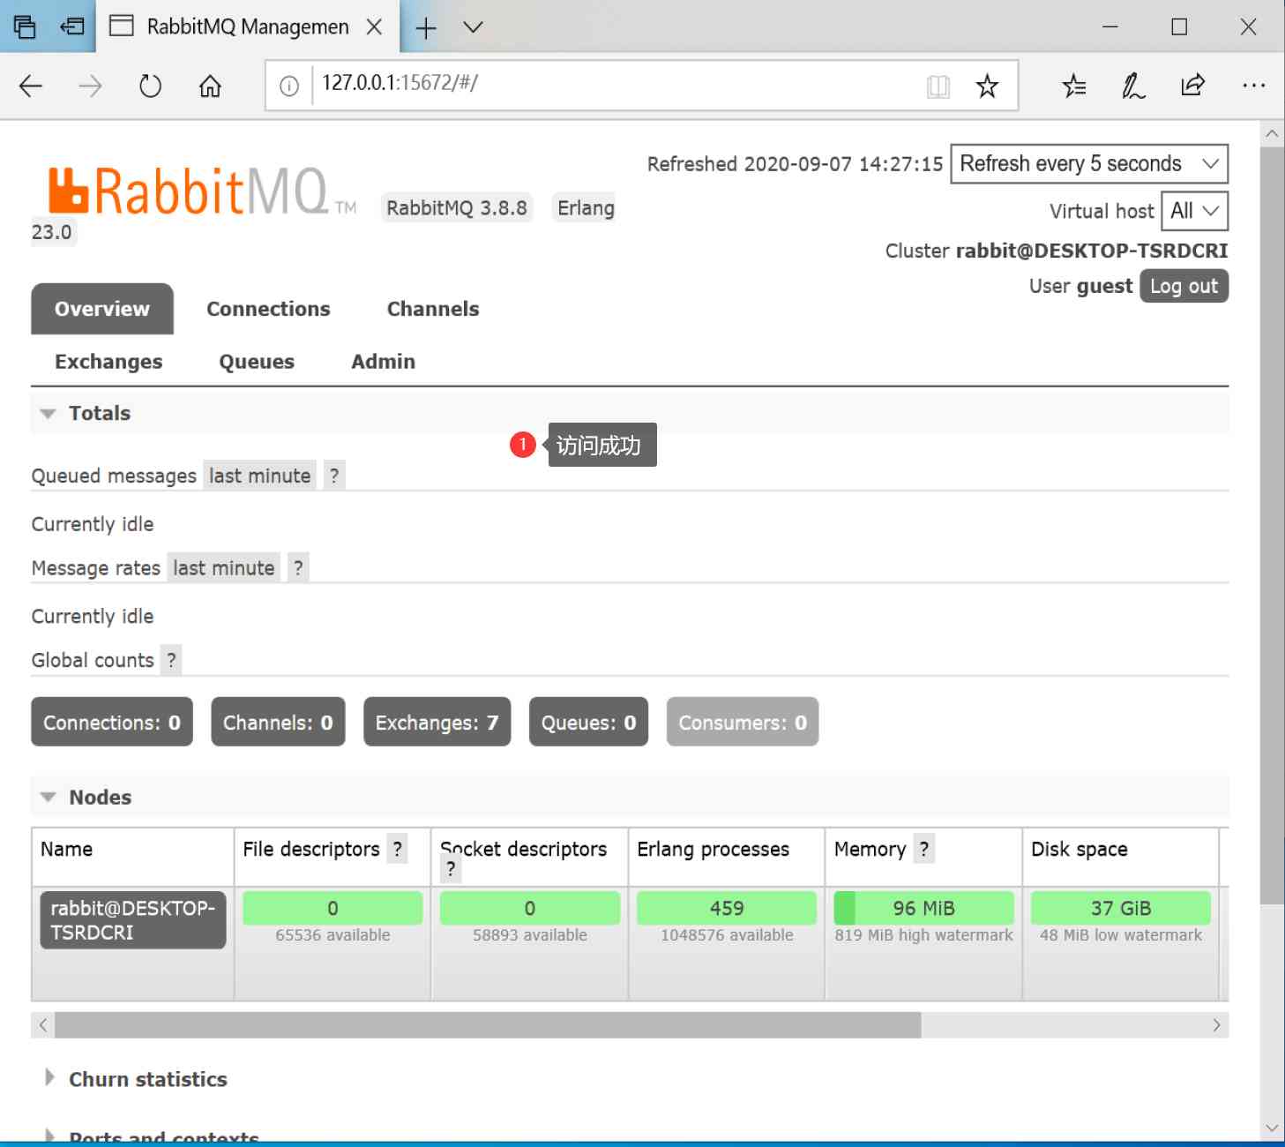The image size is (1285, 1147).
Task: Show help for Socket descriptors column
Action: click(451, 869)
